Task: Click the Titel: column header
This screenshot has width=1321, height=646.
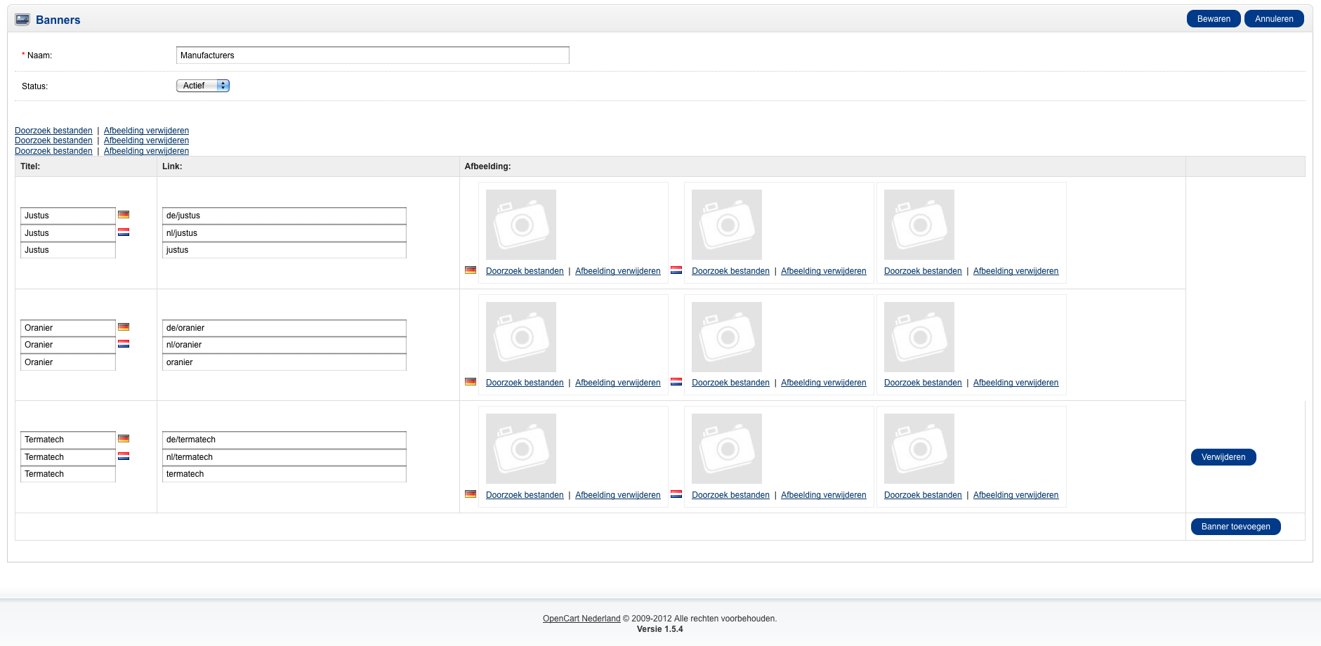Action: [x=30, y=166]
